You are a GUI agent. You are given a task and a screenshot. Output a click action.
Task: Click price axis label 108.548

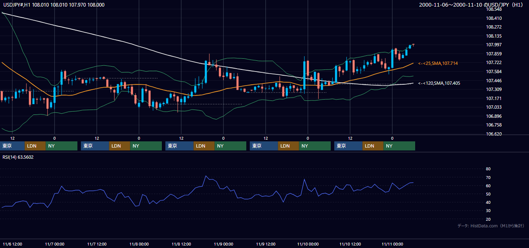coord(494,9)
